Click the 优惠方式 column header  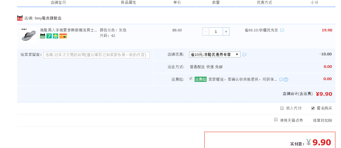[264, 3]
